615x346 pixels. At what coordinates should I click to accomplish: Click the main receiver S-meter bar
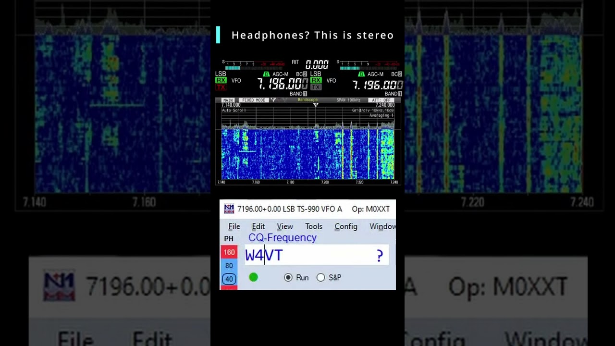click(253, 67)
